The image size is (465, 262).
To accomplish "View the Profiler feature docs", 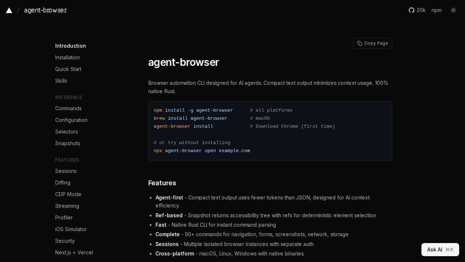I will pos(64,218).
